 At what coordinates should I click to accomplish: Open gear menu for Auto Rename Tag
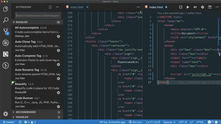[x=58, y=79]
